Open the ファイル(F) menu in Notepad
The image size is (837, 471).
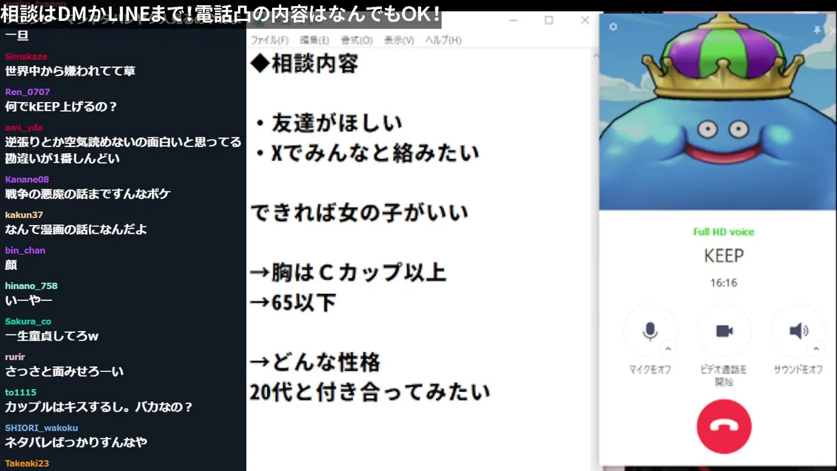[x=269, y=40]
